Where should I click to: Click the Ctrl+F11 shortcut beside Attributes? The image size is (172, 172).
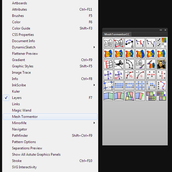click(x=86, y=9)
